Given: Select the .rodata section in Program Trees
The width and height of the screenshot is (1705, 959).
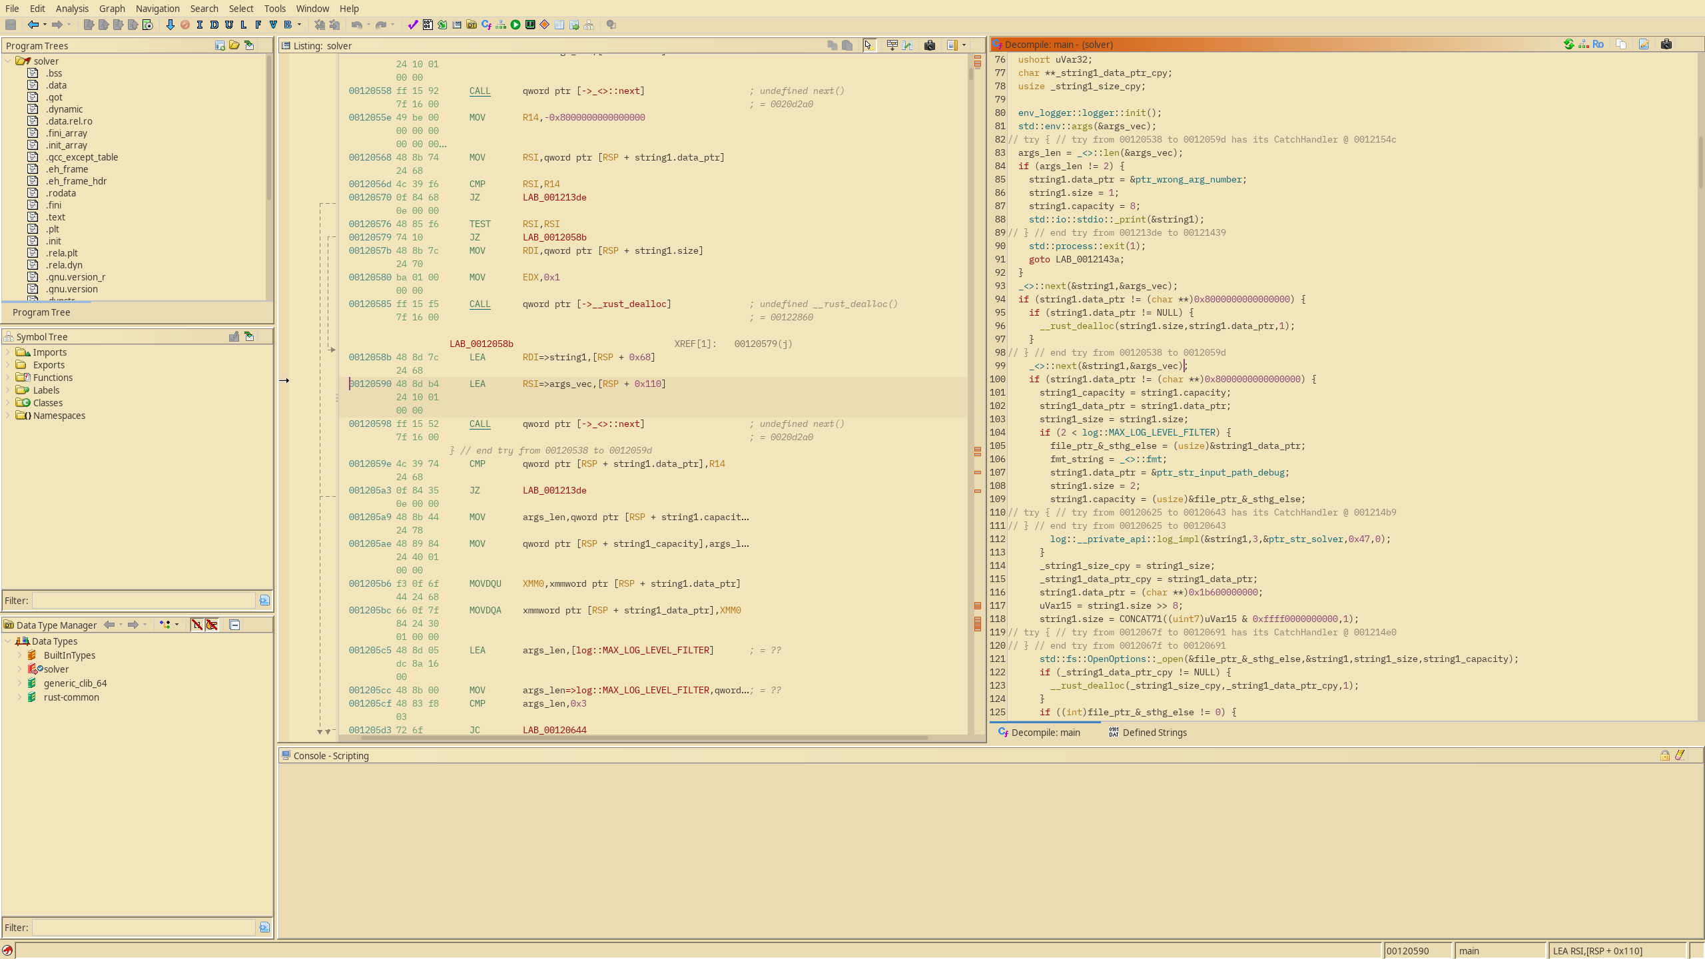Looking at the screenshot, I should pos(61,193).
